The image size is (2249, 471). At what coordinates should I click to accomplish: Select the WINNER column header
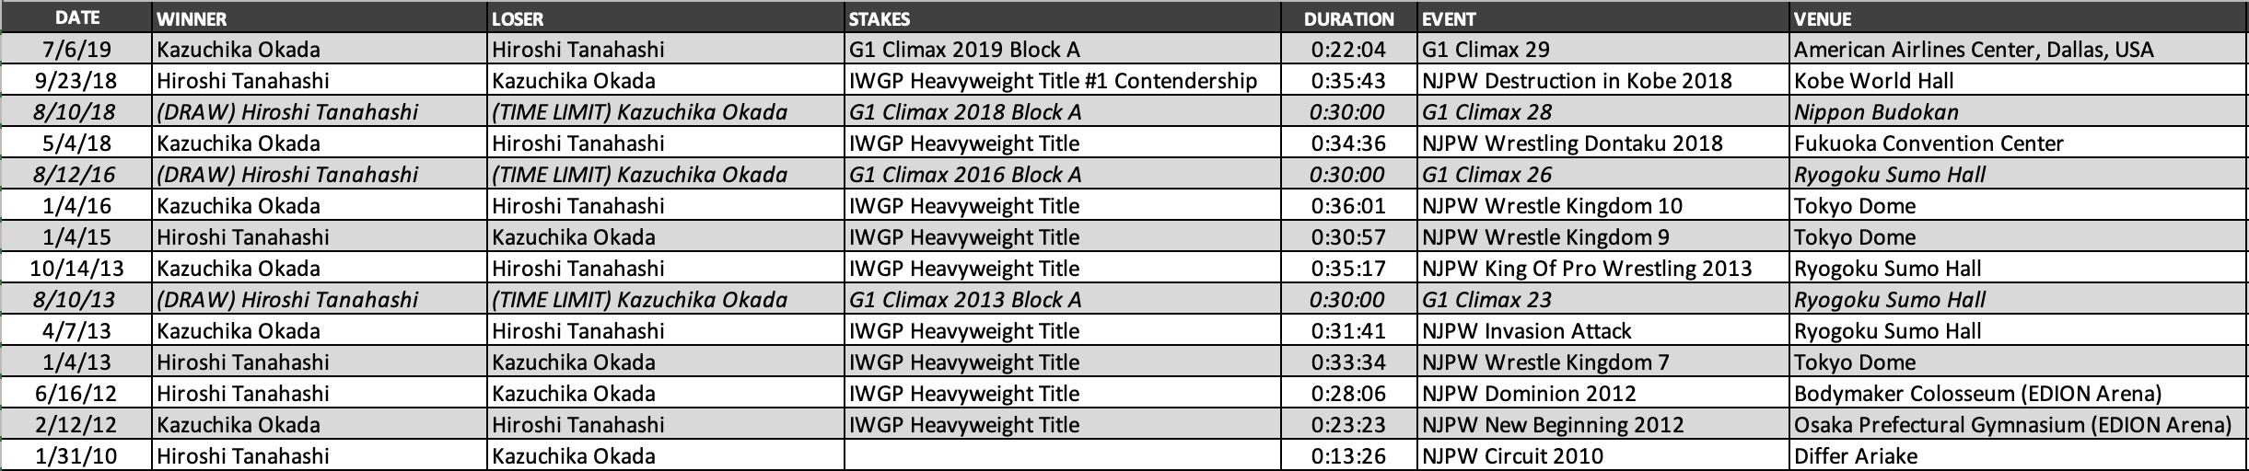tap(320, 18)
